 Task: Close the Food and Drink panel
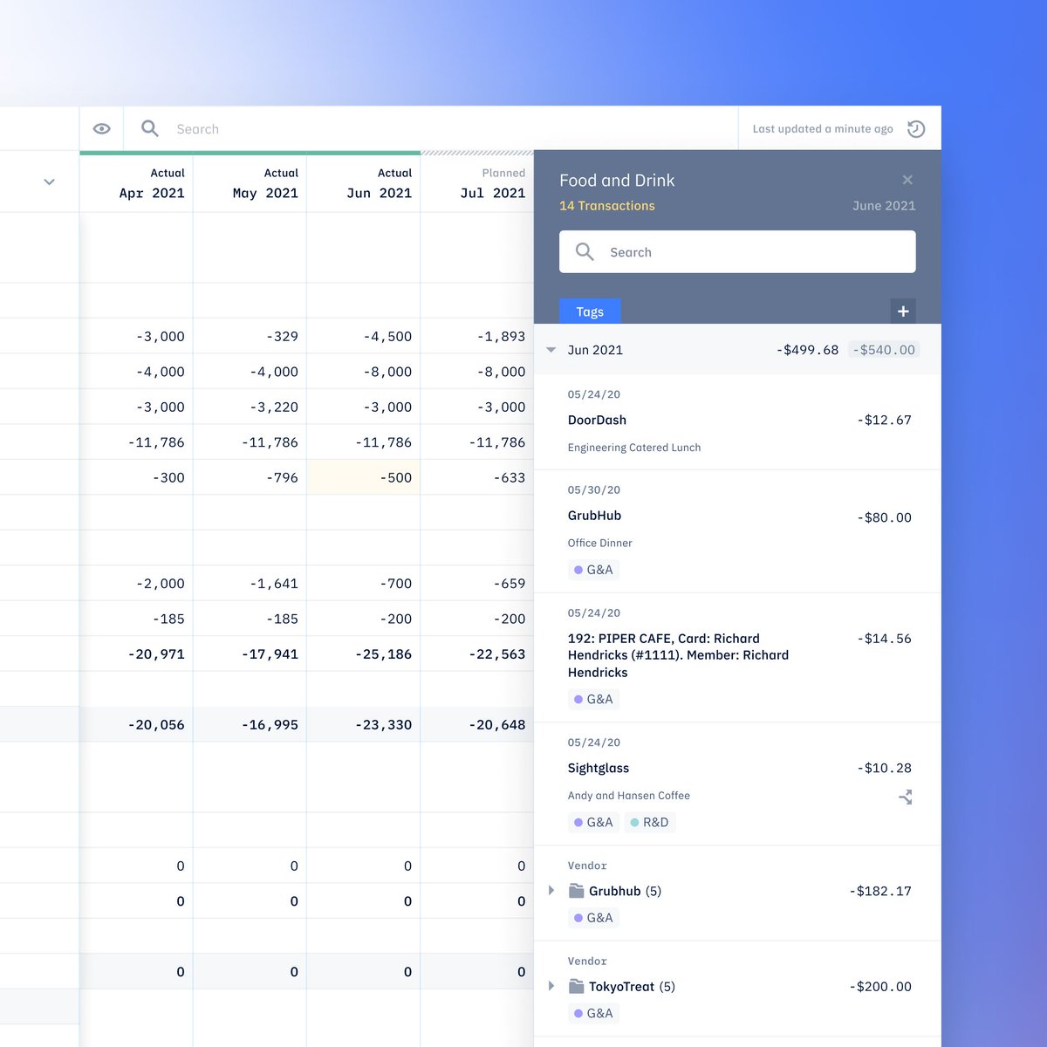click(x=907, y=180)
